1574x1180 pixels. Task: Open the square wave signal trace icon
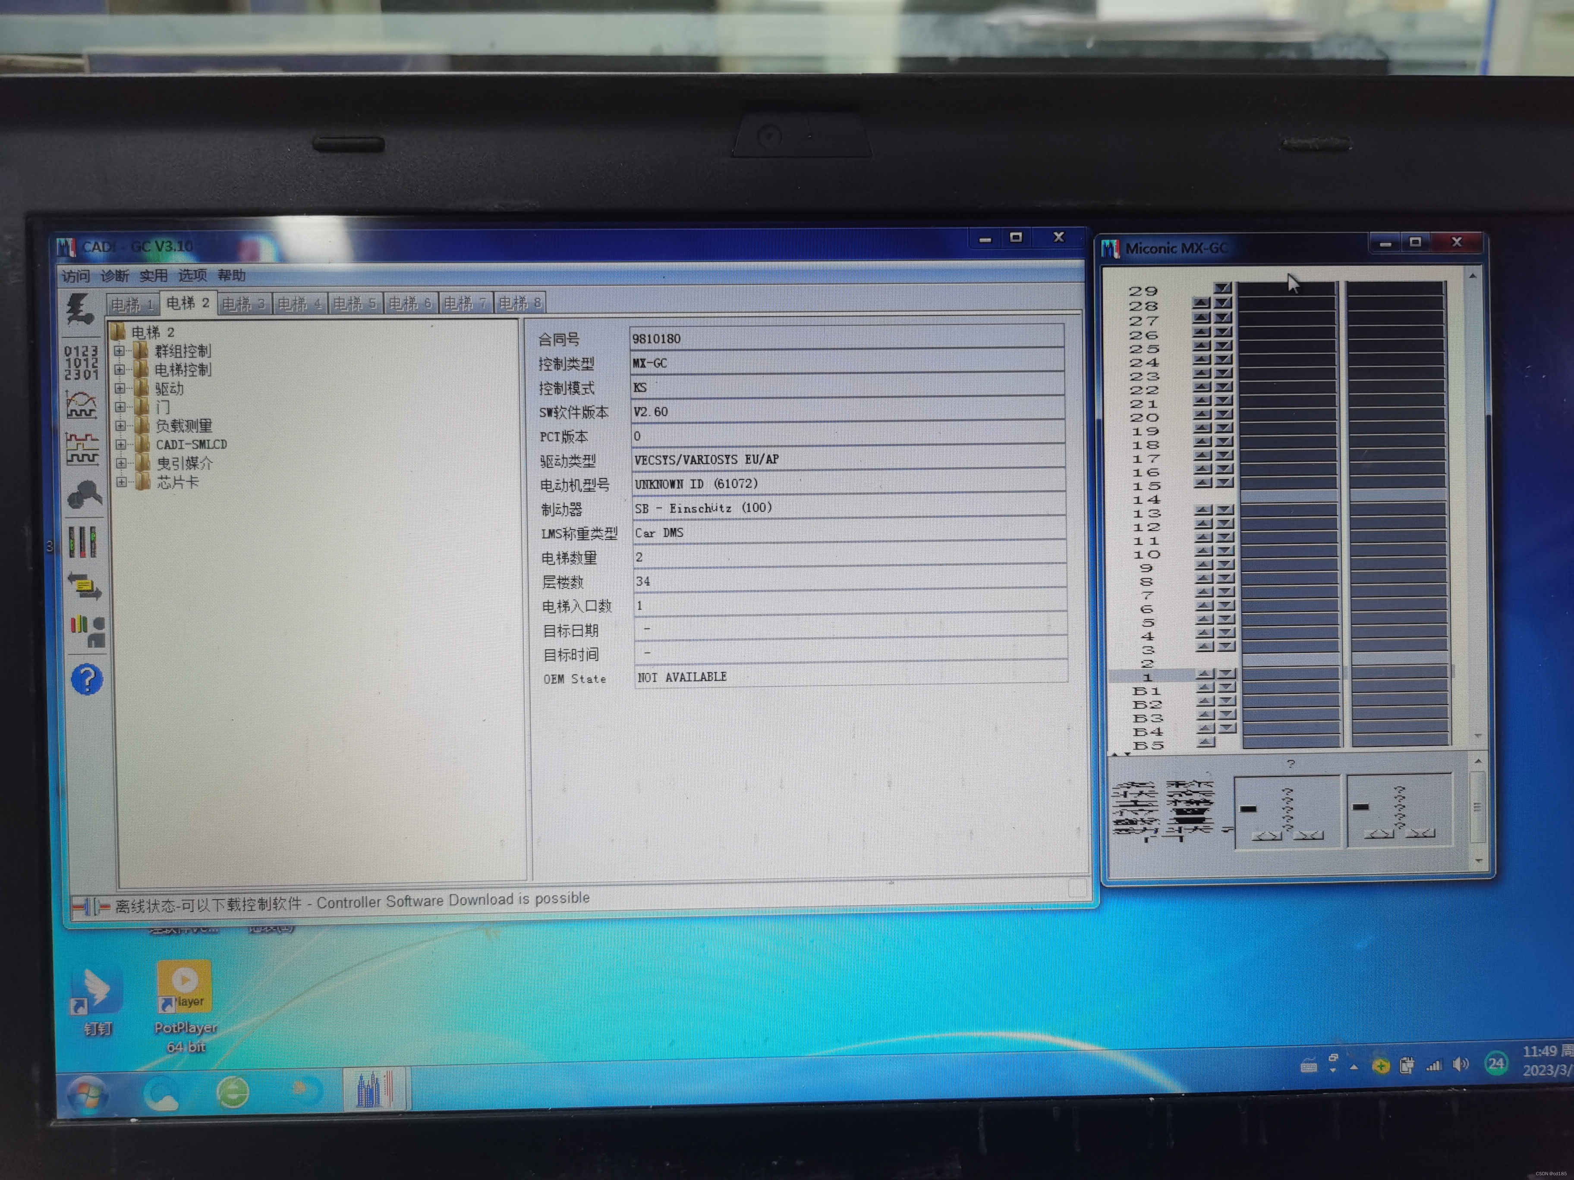[82, 449]
